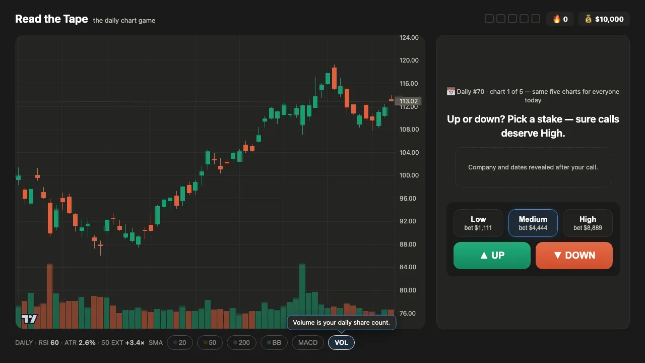This screenshot has width=645, height=363.
Task: Click the calendar icon beside Daily #70
Action: [x=451, y=91]
